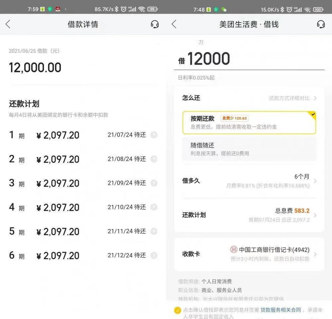Select 随借随还 repayment option

[x=249, y=149]
